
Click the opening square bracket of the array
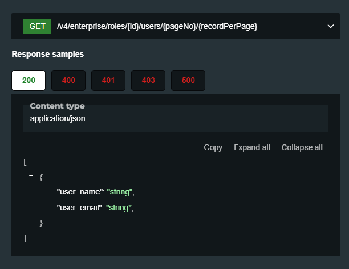point(25,162)
